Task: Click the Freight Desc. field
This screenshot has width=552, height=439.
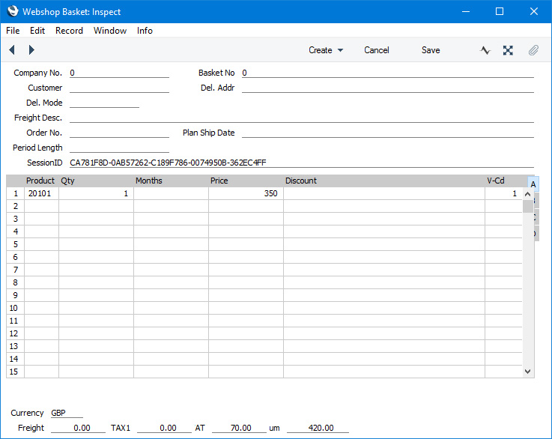Action: pos(302,118)
